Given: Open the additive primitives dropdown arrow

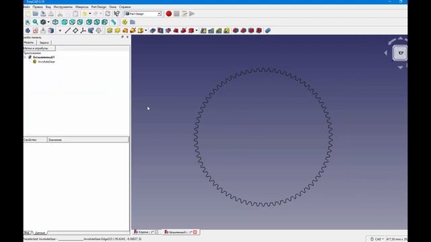Looking at the screenshot, I should 145,30.
